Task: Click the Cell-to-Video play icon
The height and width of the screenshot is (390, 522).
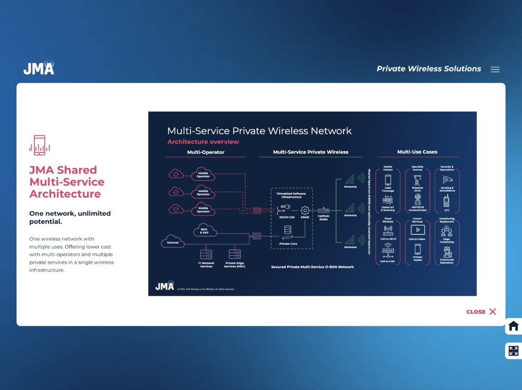Action: [418, 230]
